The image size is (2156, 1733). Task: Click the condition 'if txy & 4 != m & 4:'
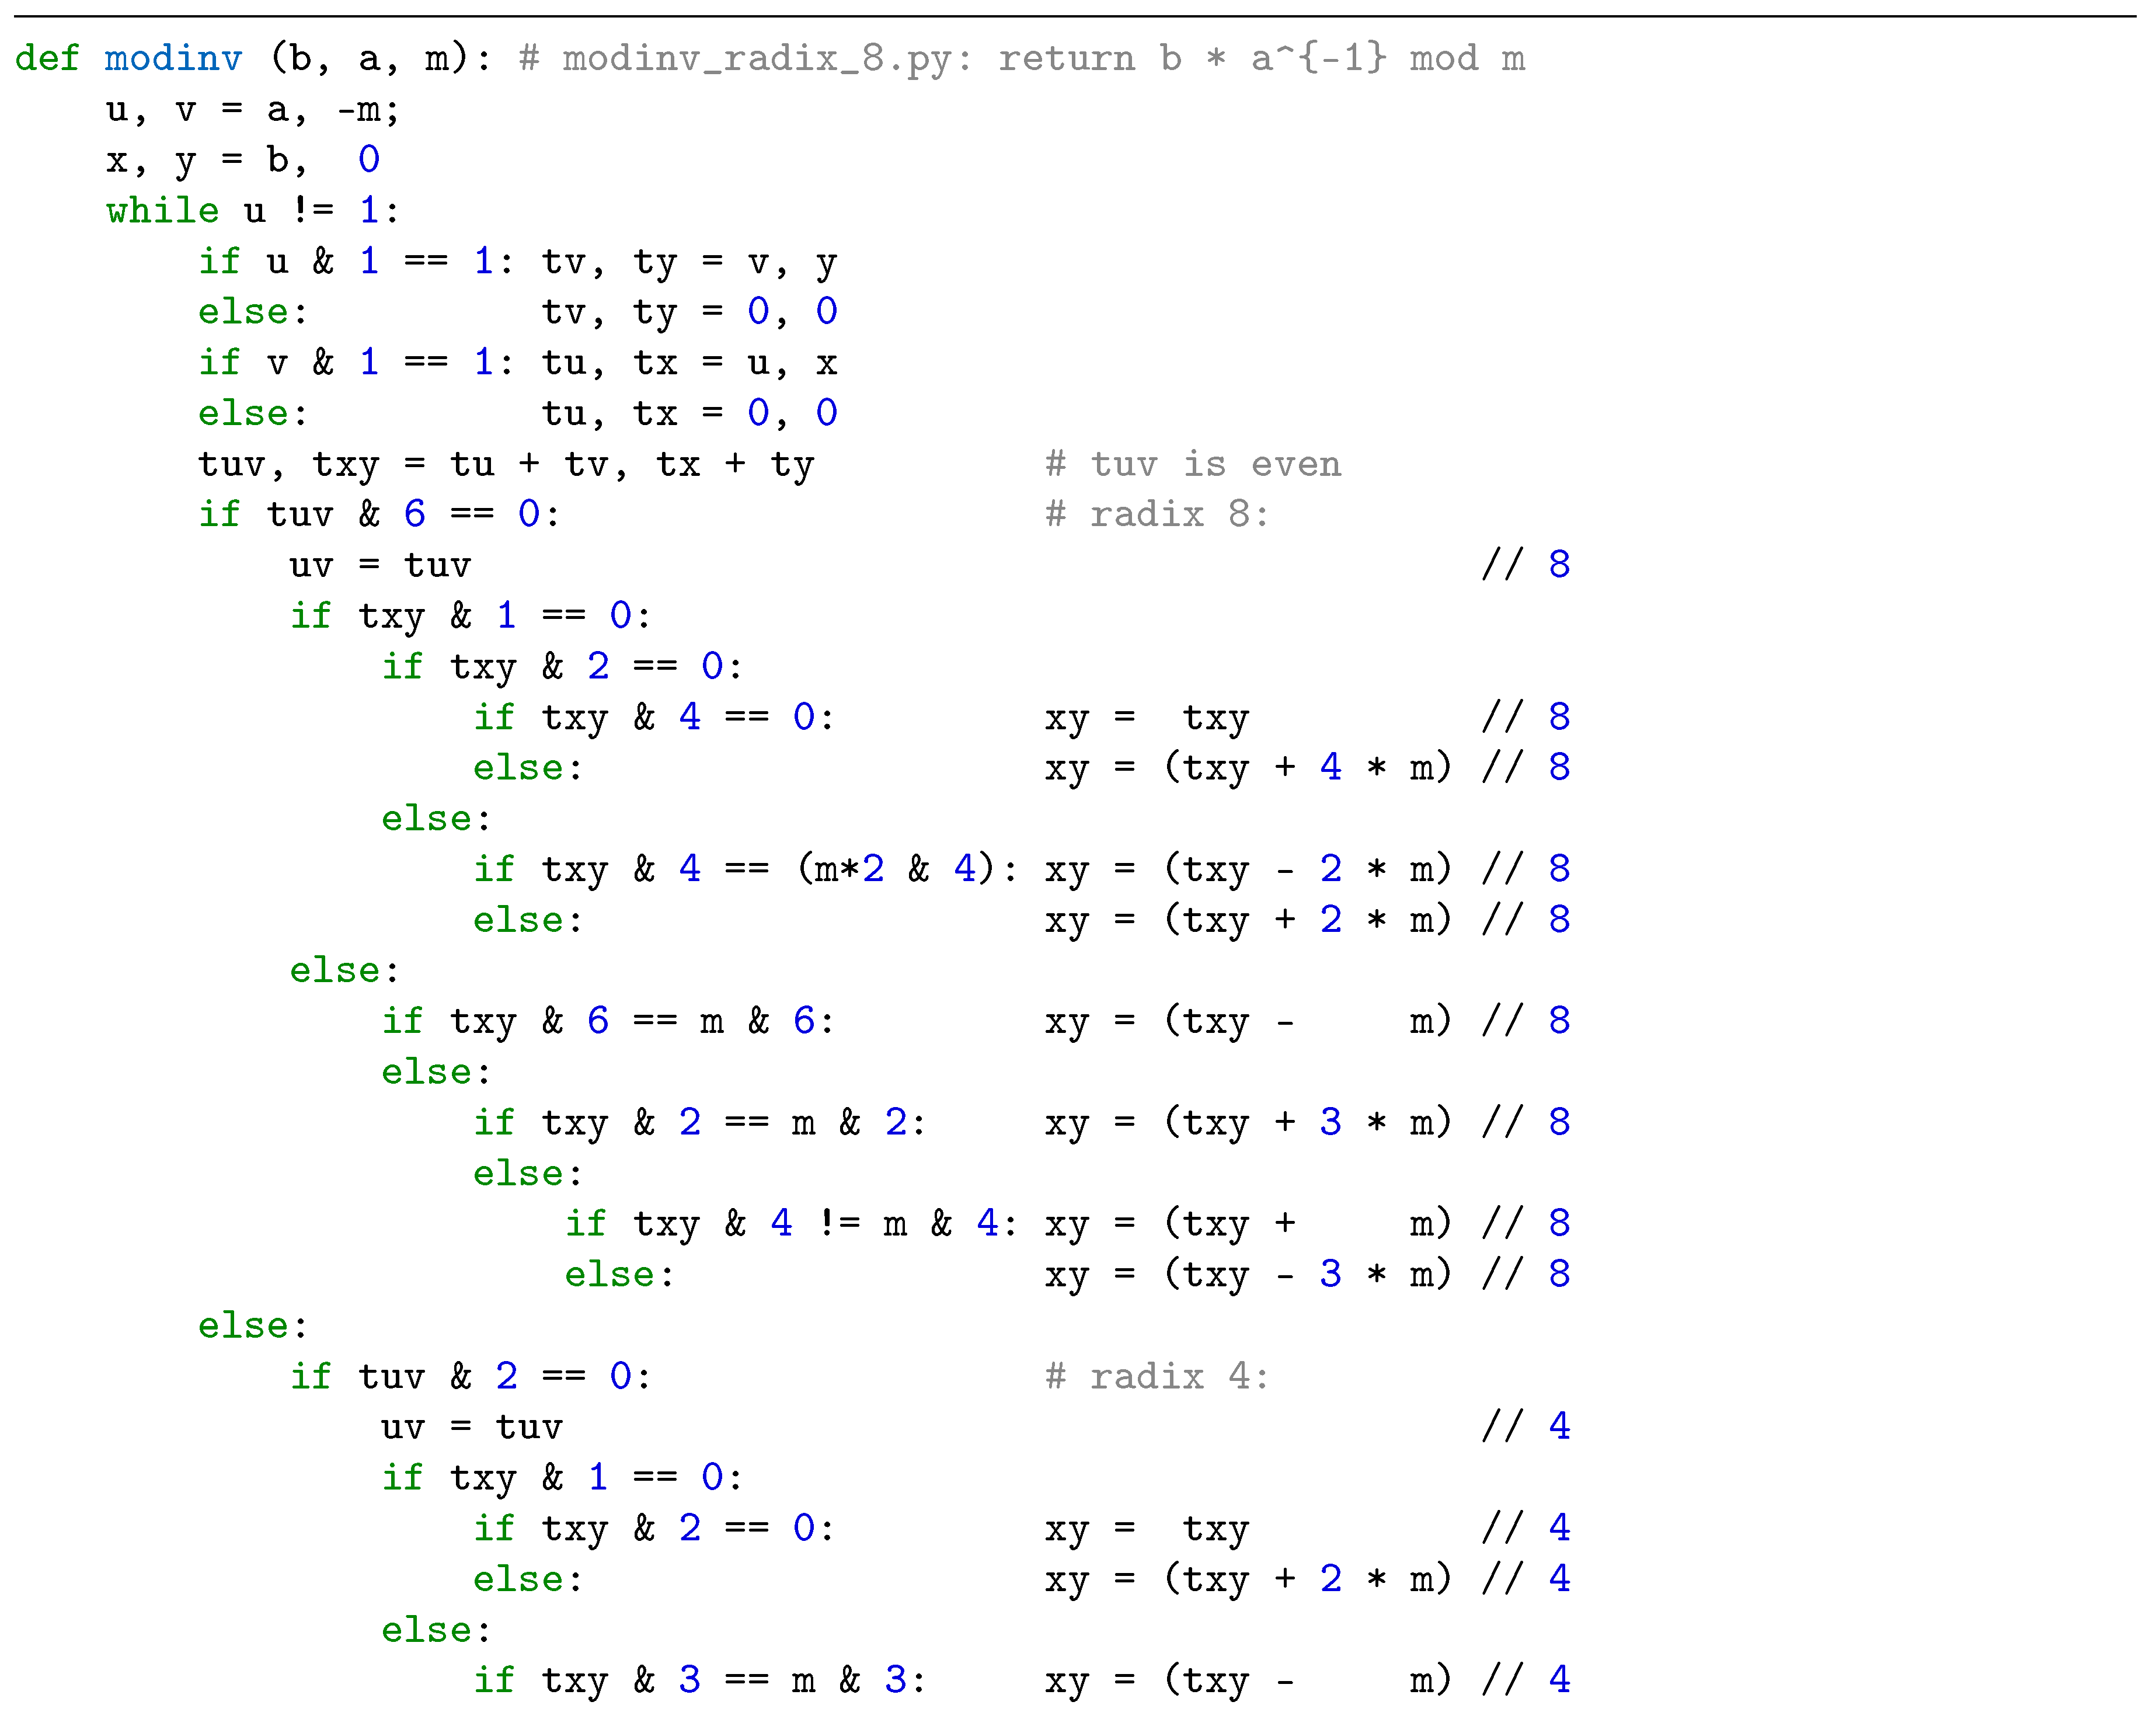(792, 1224)
